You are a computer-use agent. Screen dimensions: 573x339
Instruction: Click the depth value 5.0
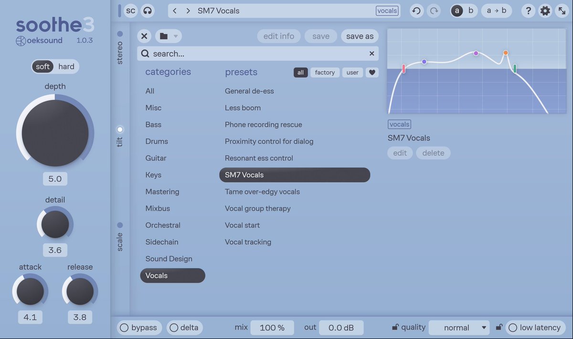point(55,179)
